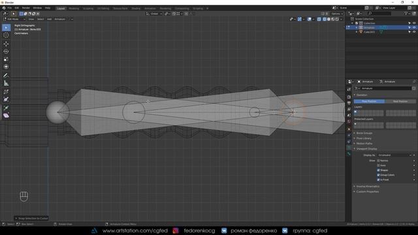Select the Rotate tool
Image resolution: width=418 pixels, height=235 pixels.
pos(6,52)
